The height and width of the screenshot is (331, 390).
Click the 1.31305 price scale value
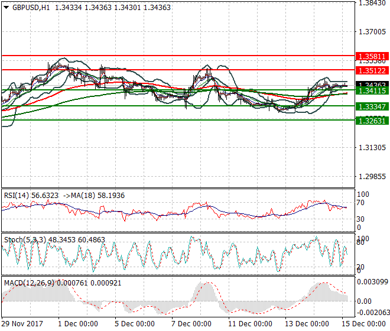point(372,148)
